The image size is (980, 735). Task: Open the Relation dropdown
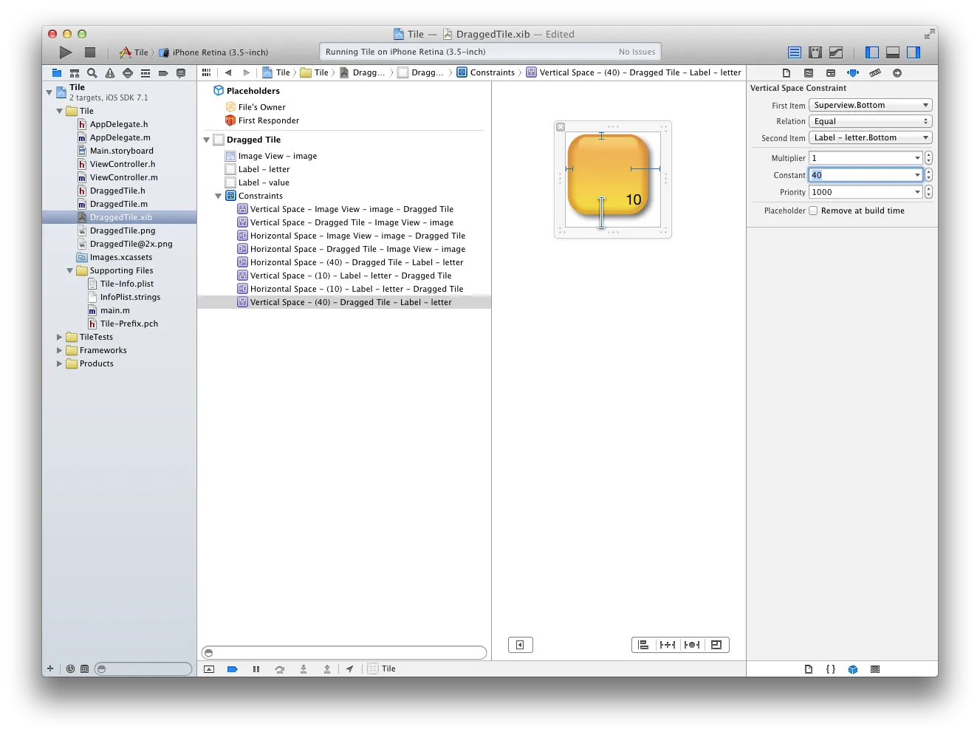[x=871, y=121]
